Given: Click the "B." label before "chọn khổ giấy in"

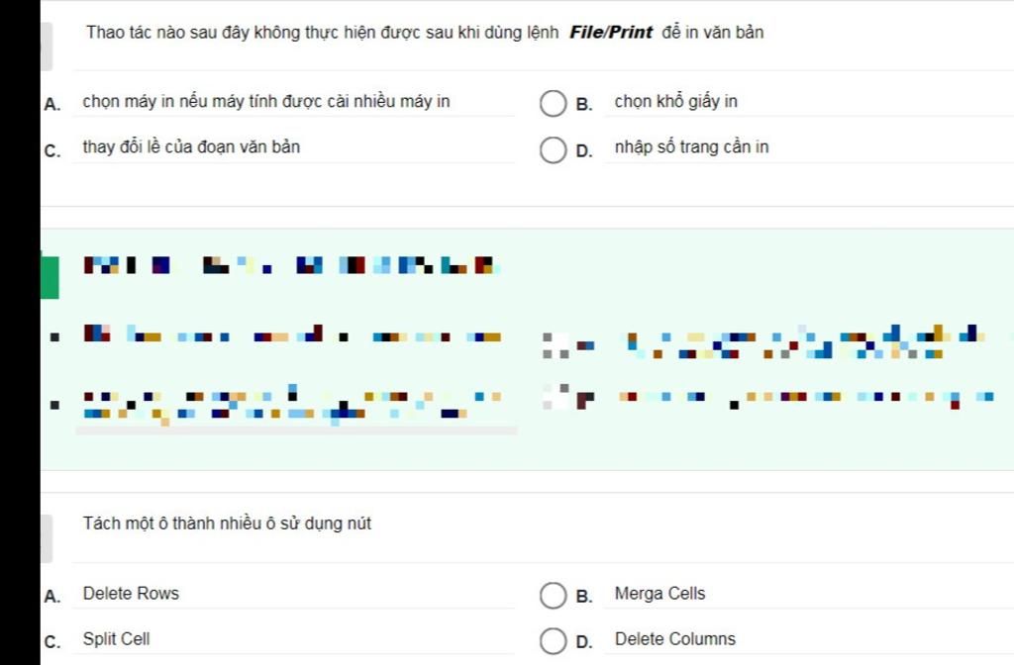Looking at the screenshot, I should click(584, 103).
